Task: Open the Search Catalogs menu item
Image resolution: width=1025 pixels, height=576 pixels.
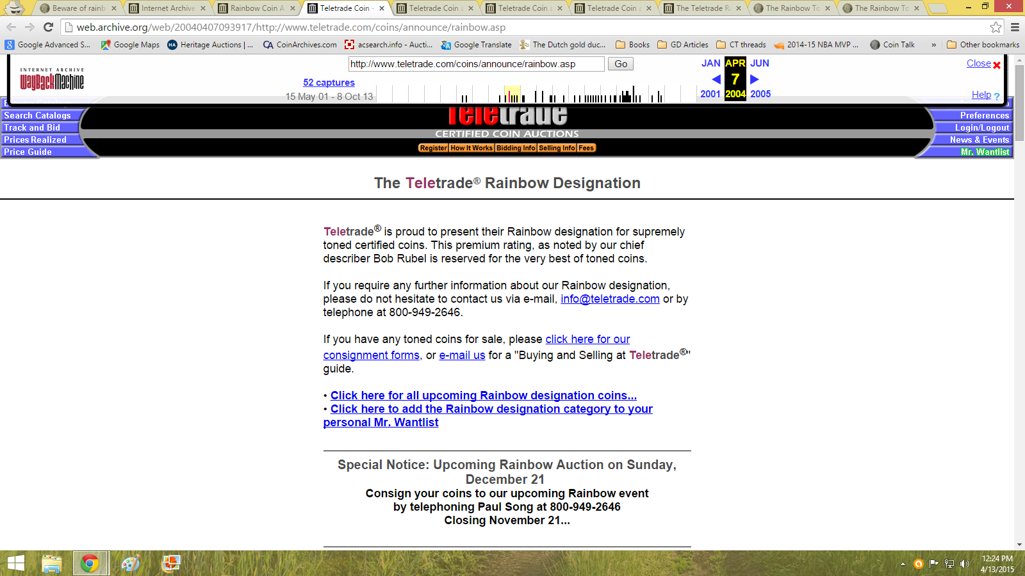Action: point(38,116)
